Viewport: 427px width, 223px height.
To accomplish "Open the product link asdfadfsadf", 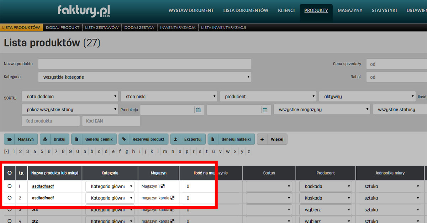I will [42, 186].
